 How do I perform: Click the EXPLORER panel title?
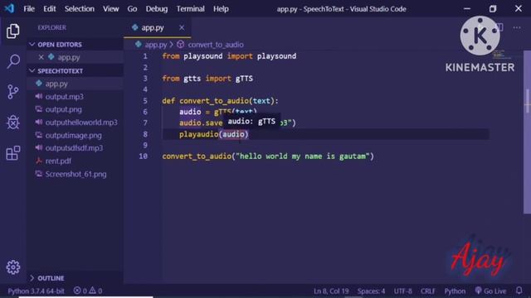(51, 27)
